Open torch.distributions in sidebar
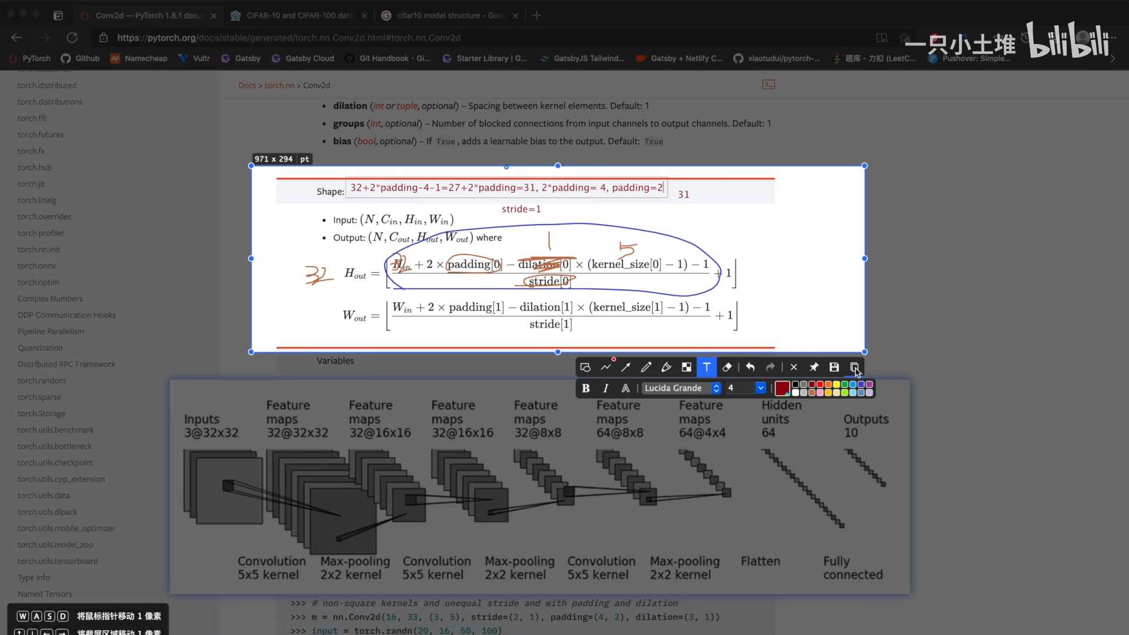This screenshot has width=1129, height=635. tap(50, 102)
